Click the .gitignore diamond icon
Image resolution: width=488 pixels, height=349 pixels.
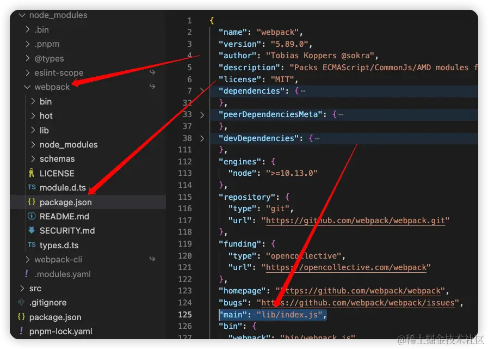(21, 302)
